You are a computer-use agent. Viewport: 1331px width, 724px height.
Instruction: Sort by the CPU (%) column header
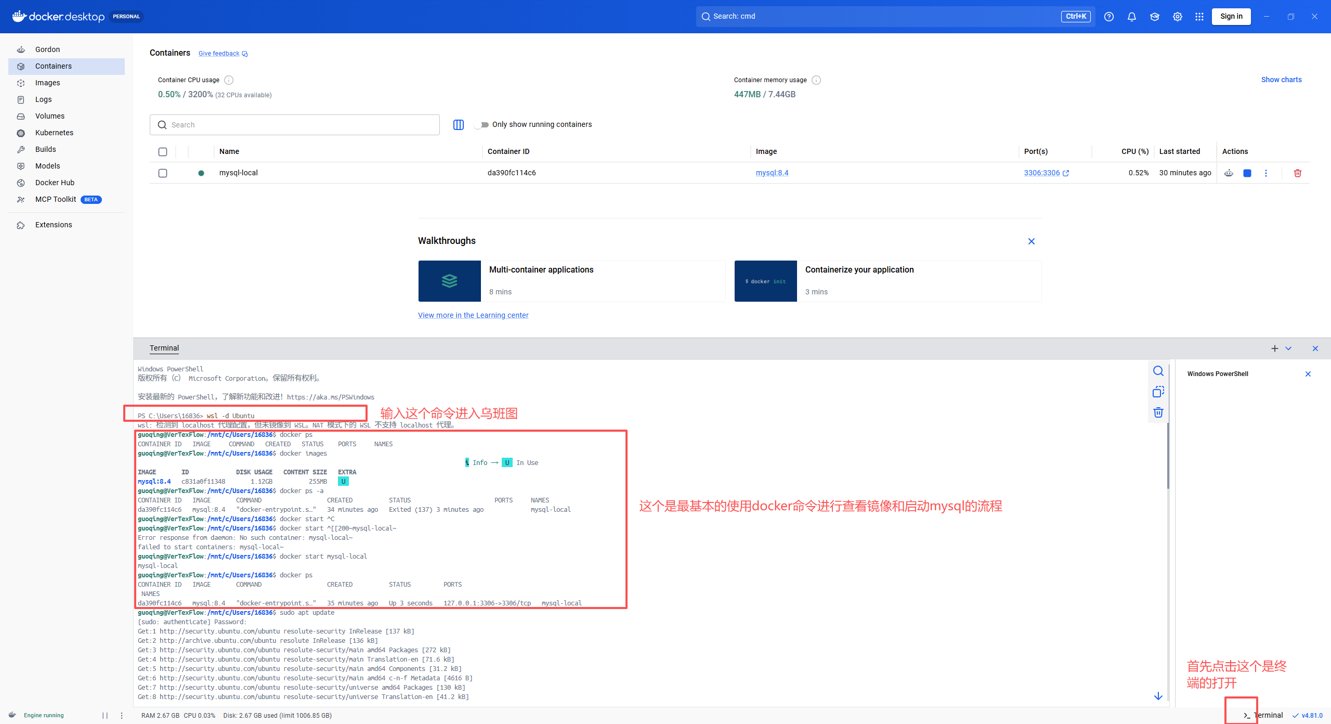[x=1135, y=151]
